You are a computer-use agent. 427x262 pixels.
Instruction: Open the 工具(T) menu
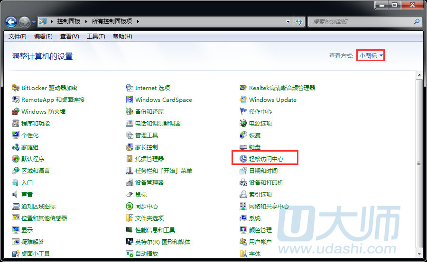pos(96,36)
